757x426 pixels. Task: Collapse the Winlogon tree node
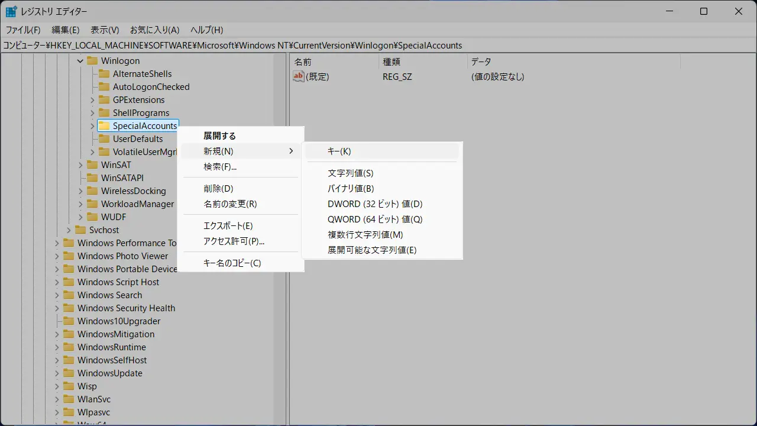point(80,61)
